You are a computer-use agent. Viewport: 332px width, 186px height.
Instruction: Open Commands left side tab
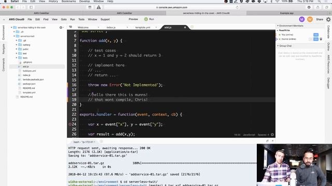pos(4,65)
